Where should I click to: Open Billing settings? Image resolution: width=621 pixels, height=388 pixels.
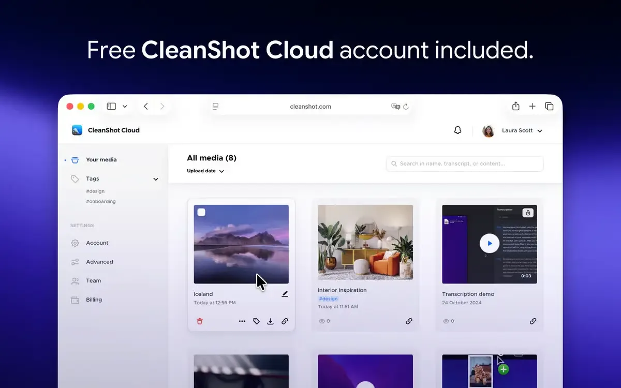pyautogui.click(x=86, y=300)
